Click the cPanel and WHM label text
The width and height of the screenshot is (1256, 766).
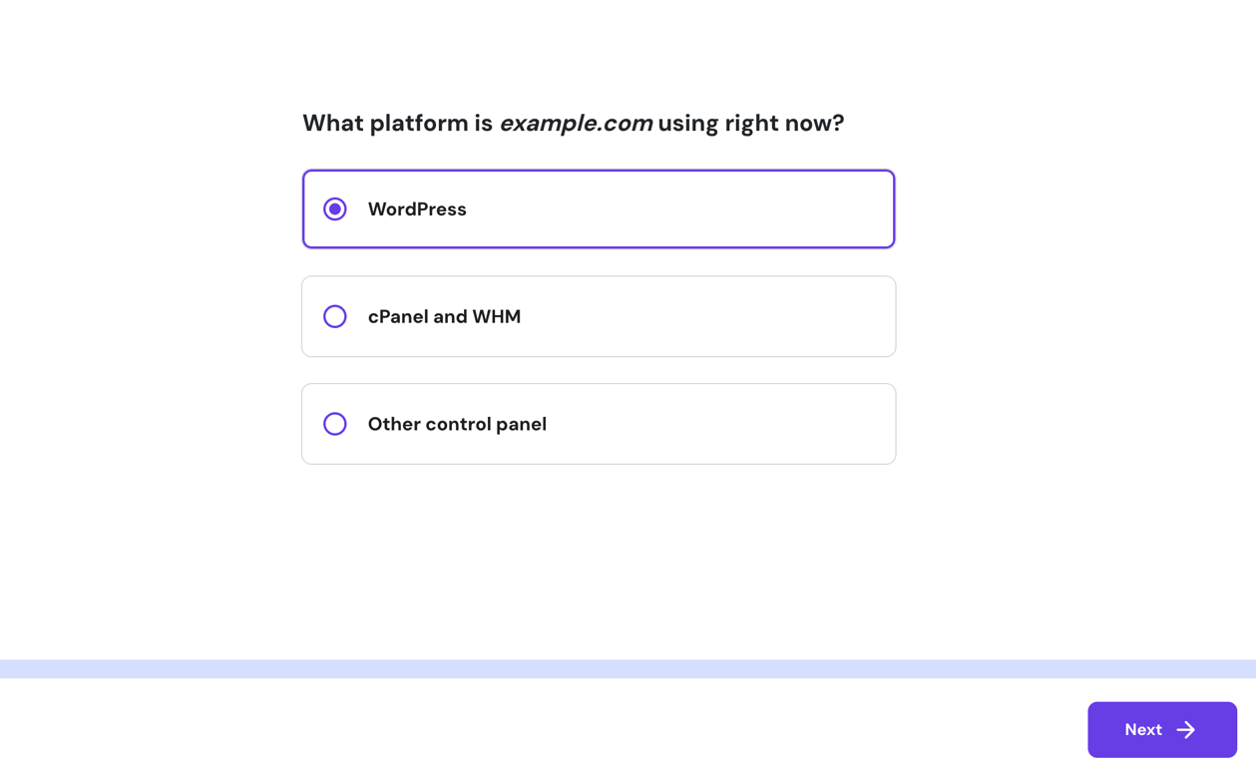coord(445,316)
